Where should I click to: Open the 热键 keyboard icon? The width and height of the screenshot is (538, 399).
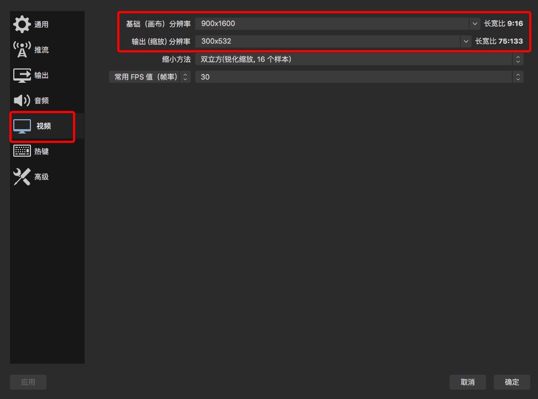pos(22,151)
